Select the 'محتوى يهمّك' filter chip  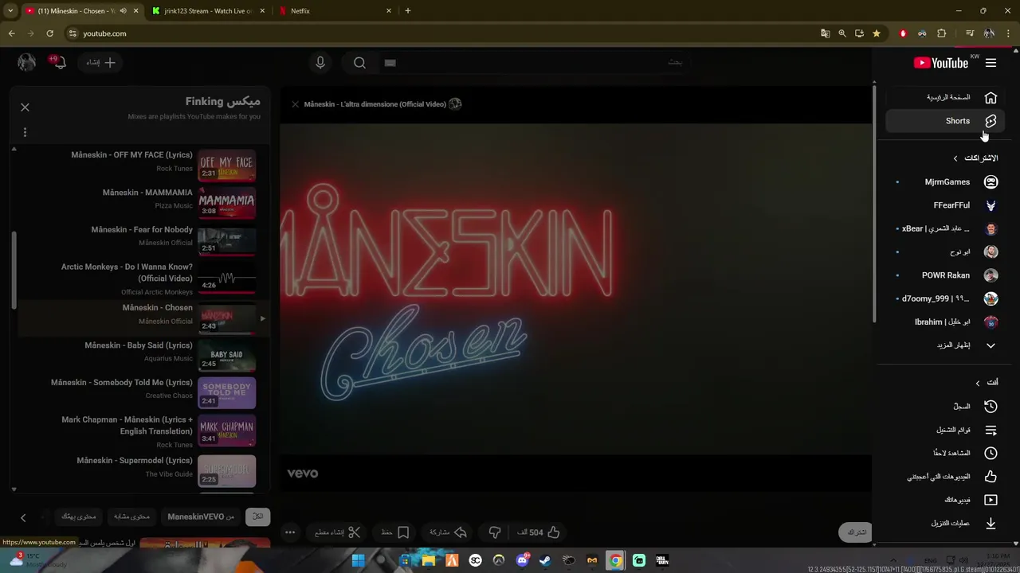79,516
